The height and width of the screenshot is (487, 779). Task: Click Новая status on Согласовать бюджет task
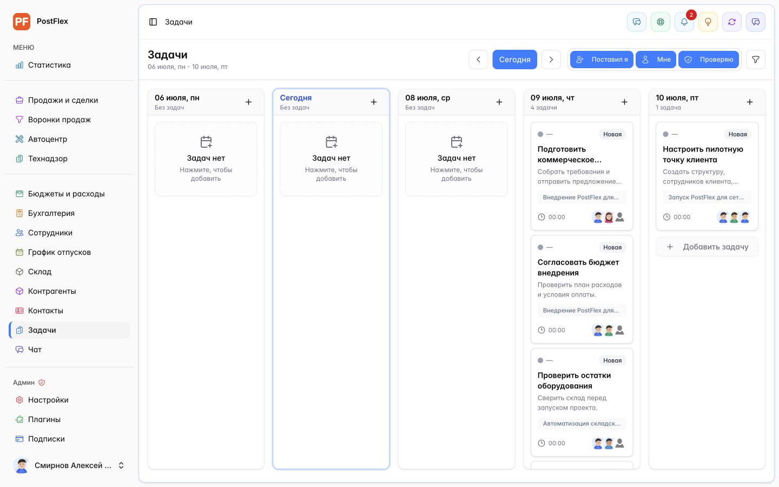(x=612, y=247)
